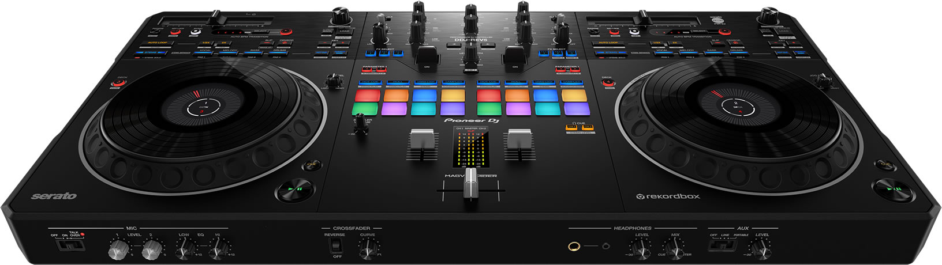This screenshot has height=265, width=942.
Task: Click the HEADPHONES LEVEL knob
Action: pyautogui.click(x=642, y=248)
